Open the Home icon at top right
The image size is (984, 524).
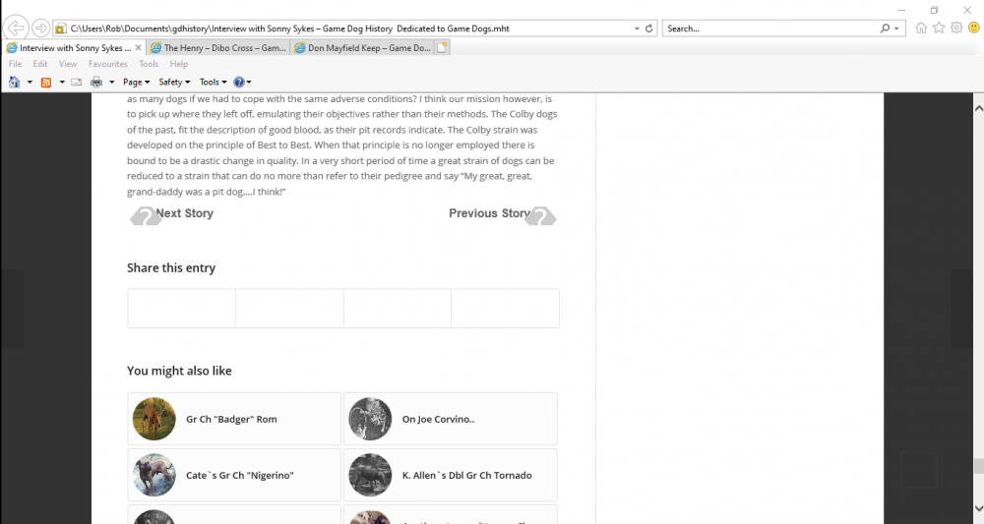click(921, 28)
